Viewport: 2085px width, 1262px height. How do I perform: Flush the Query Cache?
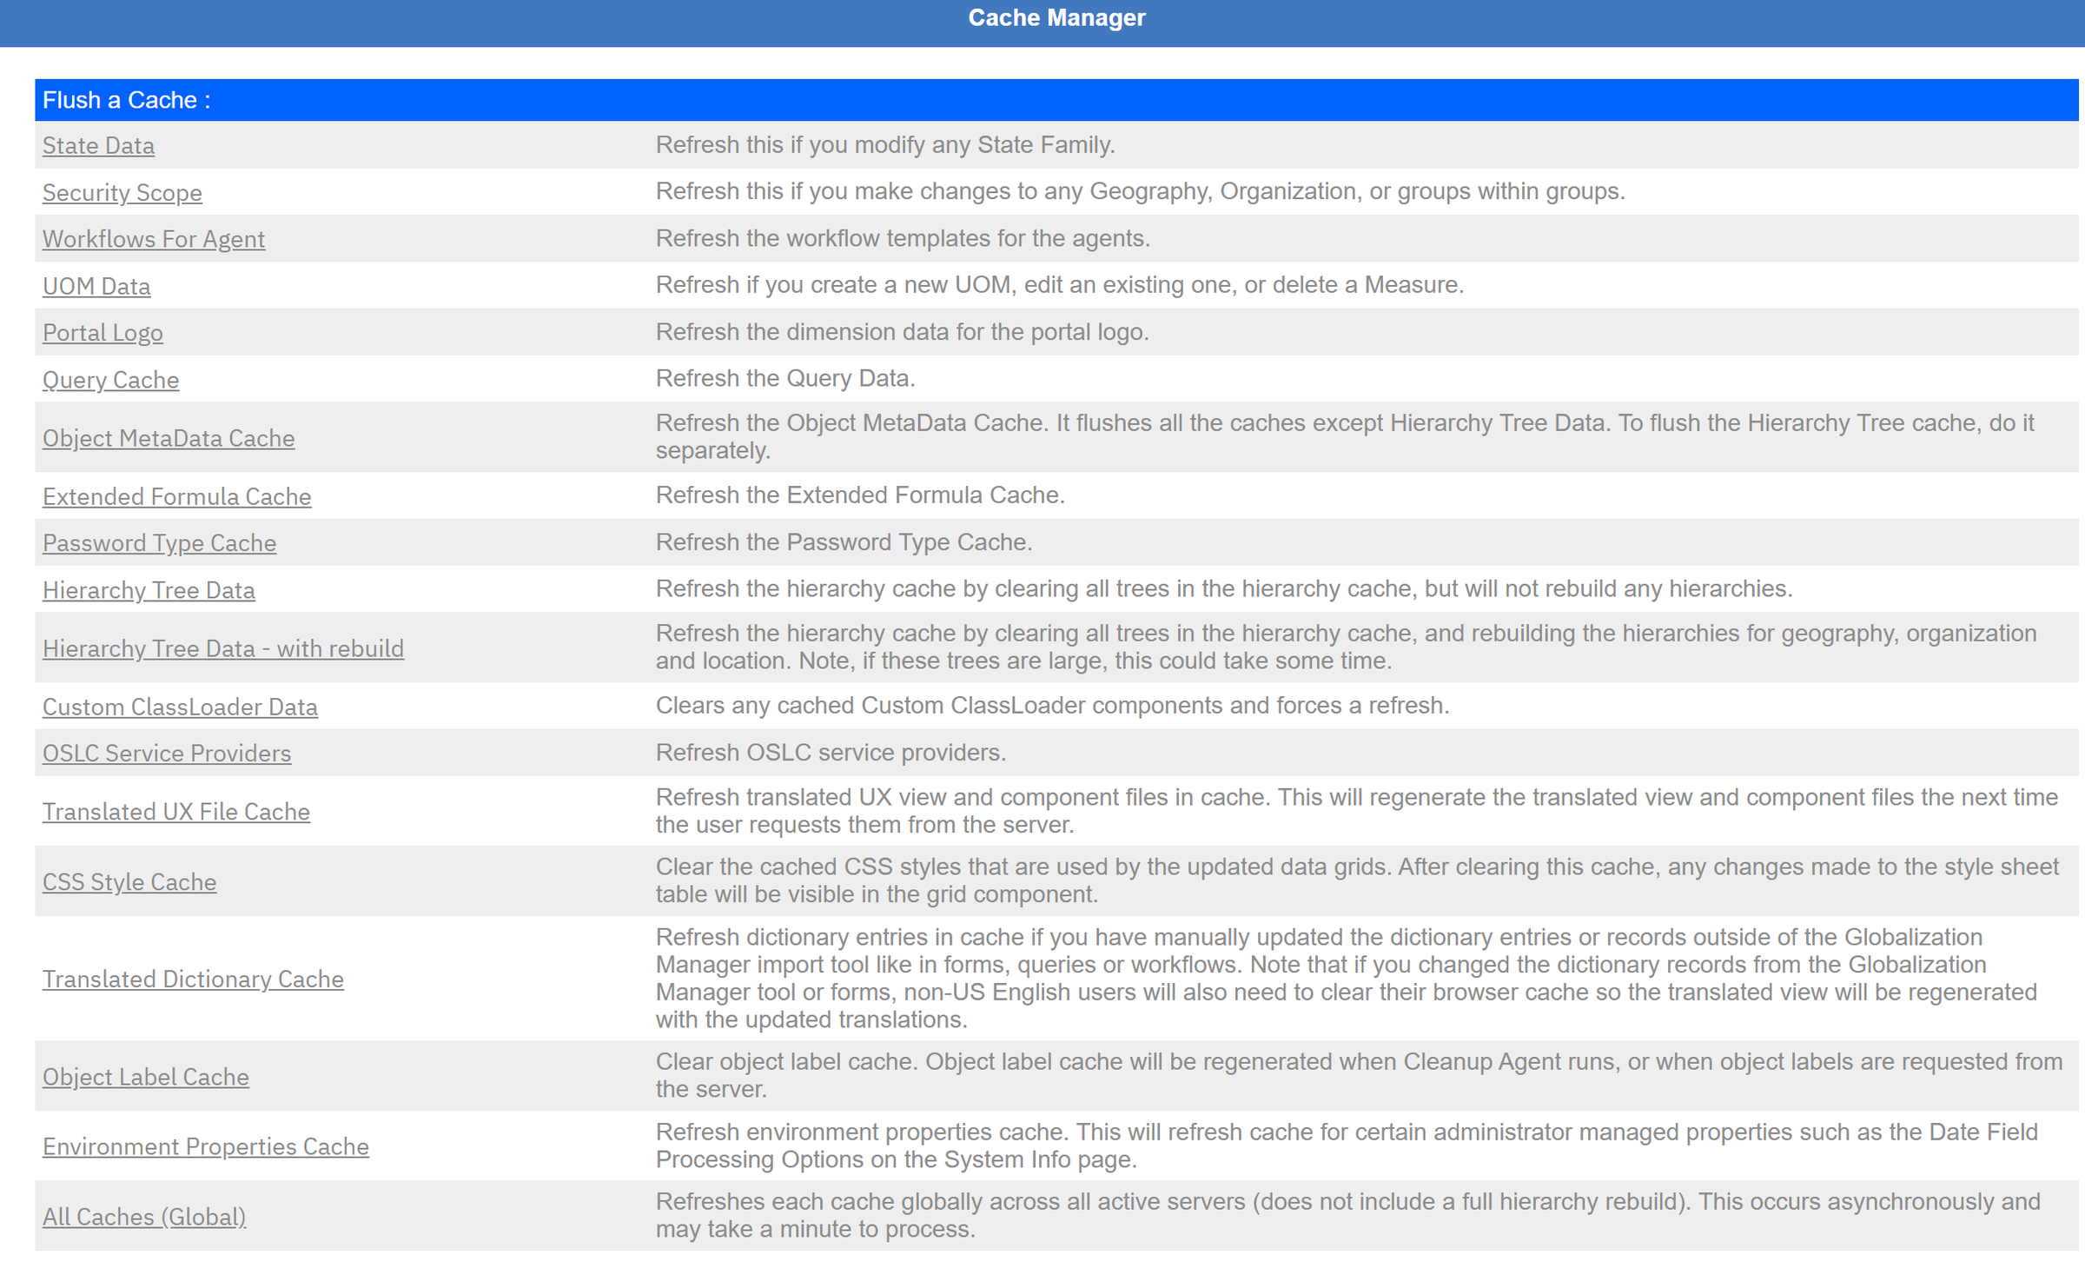111,380
